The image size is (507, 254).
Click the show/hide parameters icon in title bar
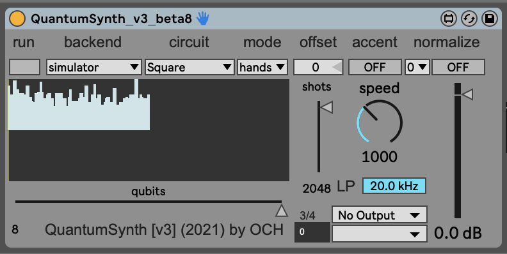[449, 19]
